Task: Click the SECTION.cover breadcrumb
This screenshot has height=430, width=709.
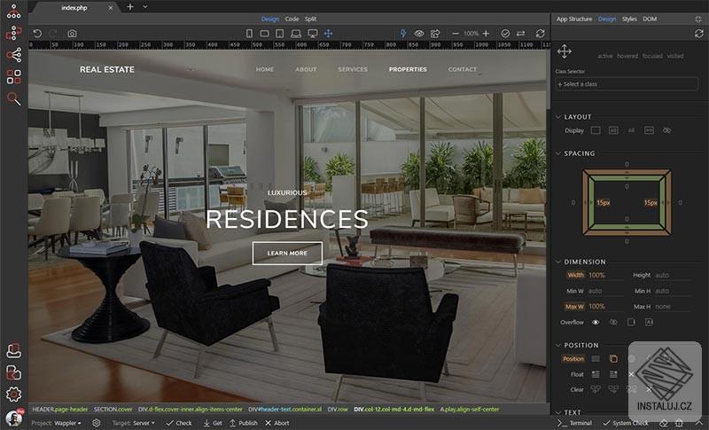Action: tap(113, 410)
